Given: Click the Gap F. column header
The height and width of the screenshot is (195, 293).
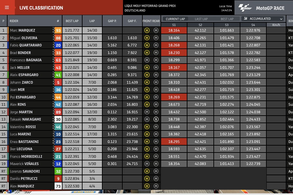Looking at the screenshot, I should coord(132,21).
